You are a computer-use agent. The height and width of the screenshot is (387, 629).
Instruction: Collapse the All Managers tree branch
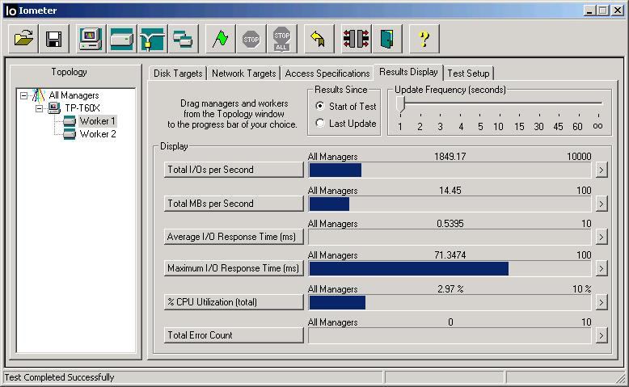click(x=24, y=95)
